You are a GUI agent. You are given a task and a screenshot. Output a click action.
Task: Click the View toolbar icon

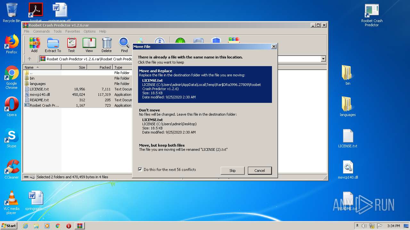89,45
